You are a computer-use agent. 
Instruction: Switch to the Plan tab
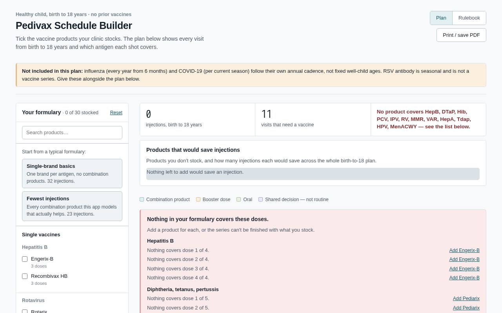click(x=441, y=18)
